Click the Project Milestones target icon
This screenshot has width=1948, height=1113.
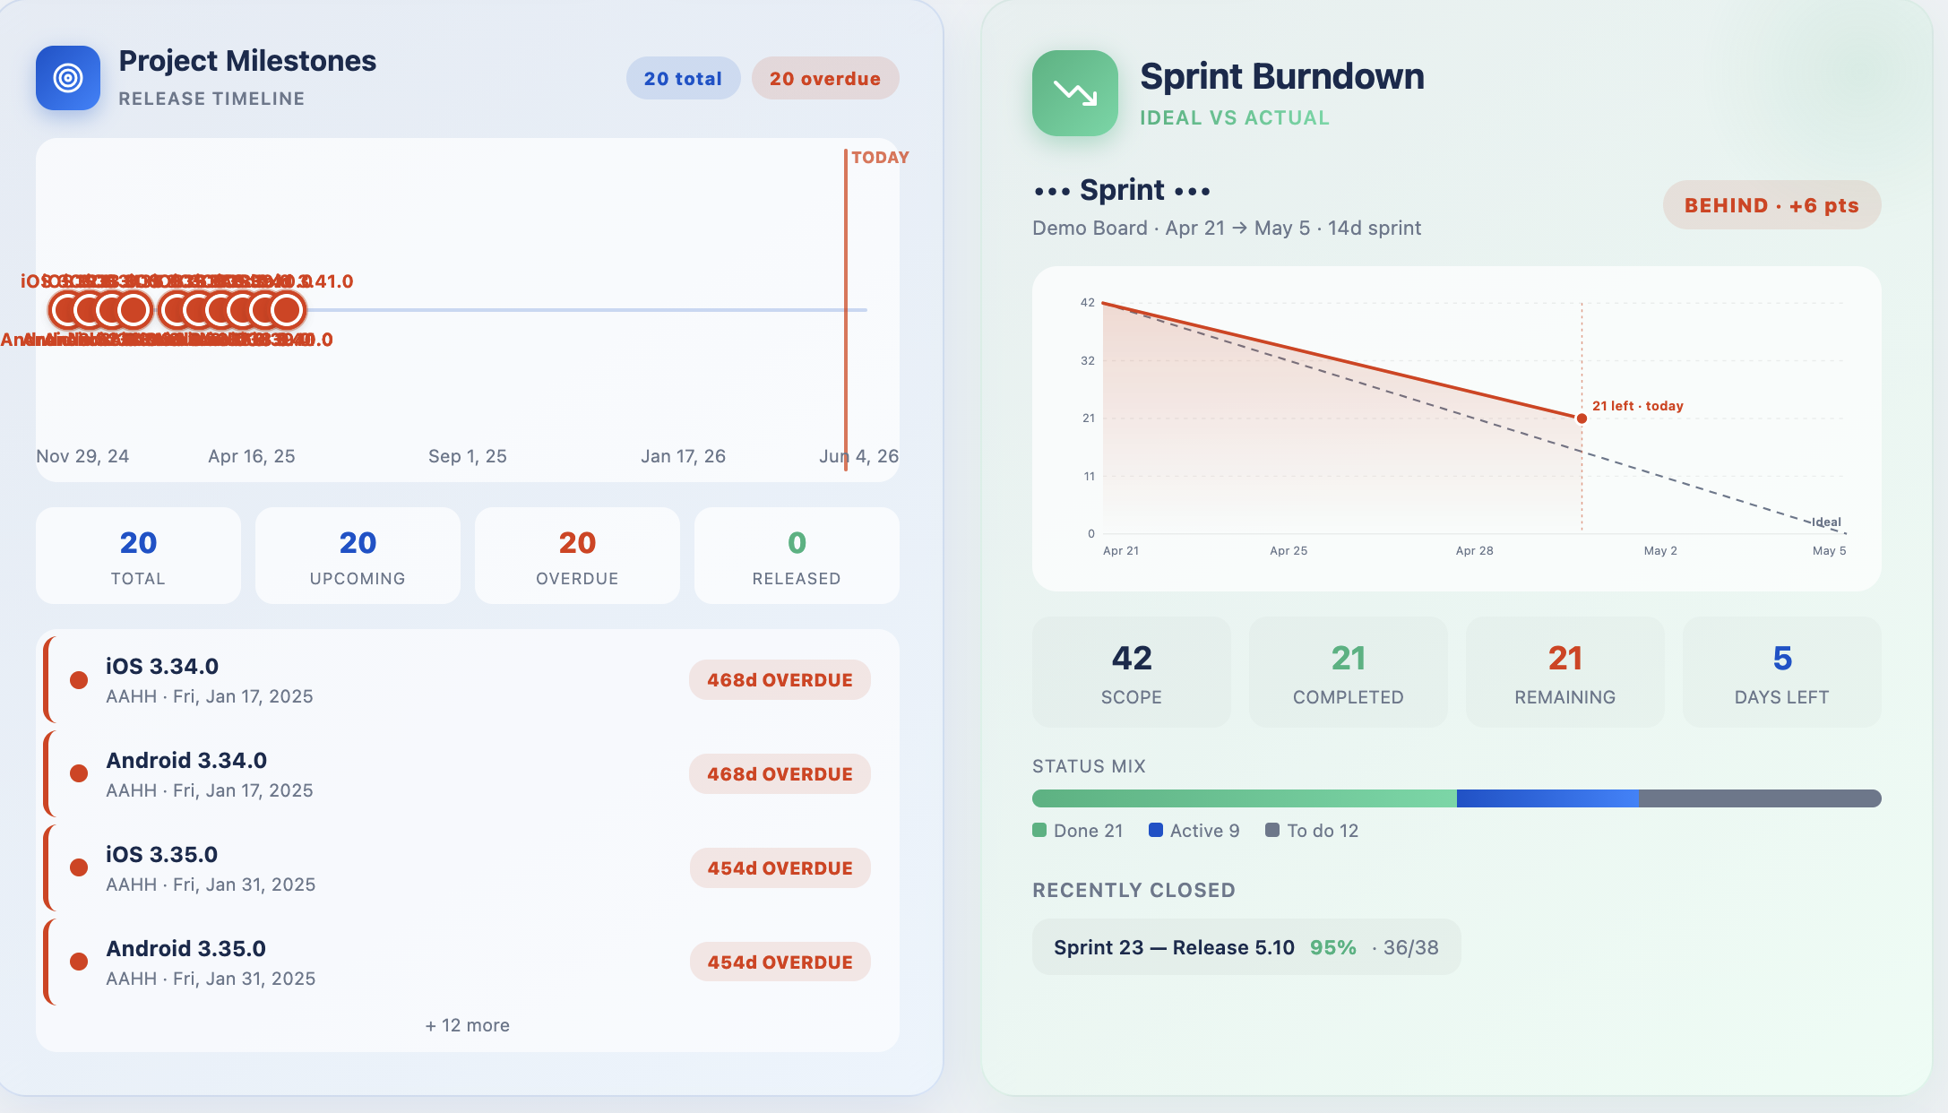(x=68, y=78)
